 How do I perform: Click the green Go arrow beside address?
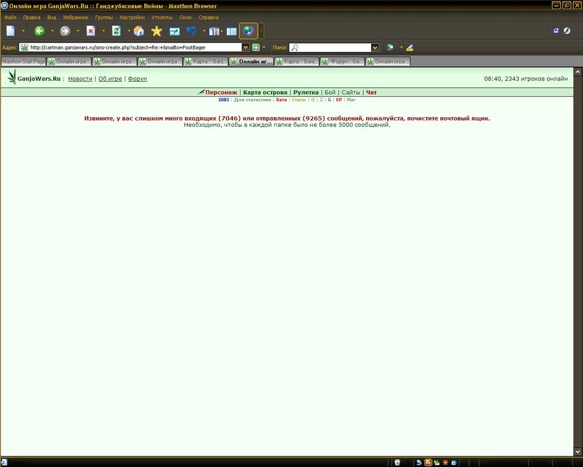[256, 47]
